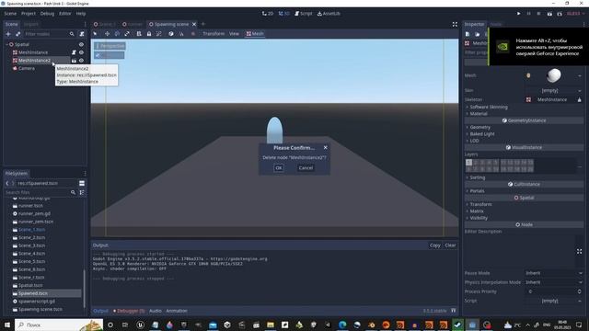
Task: Expand Software Skinning section
Action: [489, 107]
